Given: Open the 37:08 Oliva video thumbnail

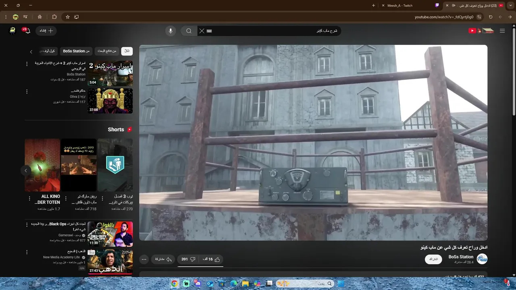Looking at the screenshot, I should click(x=110, y=101).
